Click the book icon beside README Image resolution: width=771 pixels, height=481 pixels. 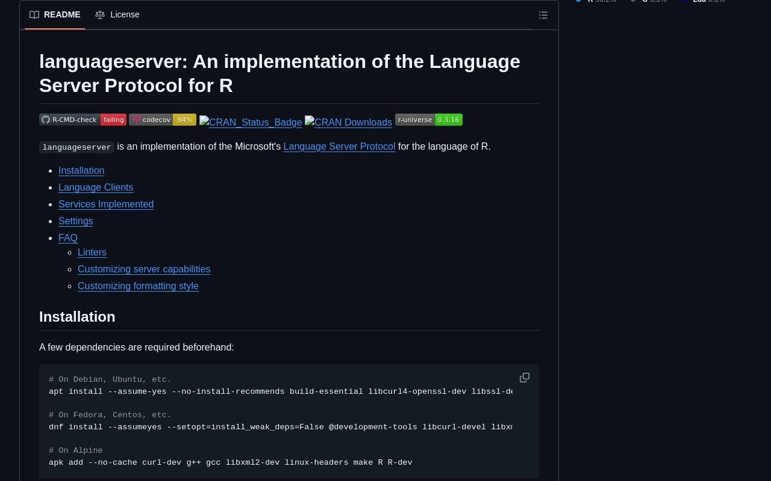(x=34, y=14)
